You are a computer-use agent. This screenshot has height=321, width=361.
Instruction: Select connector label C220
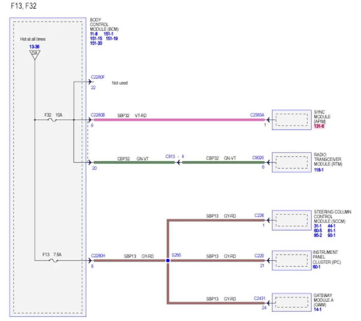coord(259,256)
